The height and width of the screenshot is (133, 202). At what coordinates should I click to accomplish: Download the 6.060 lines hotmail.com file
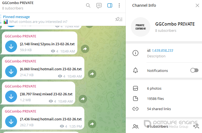11,71
